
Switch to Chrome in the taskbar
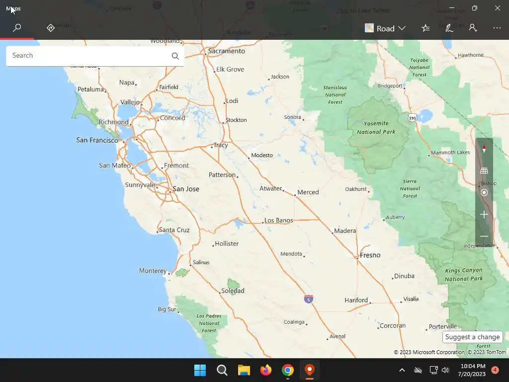(x=288, y=370)
